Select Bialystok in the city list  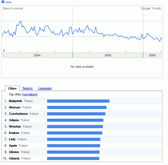16,101
